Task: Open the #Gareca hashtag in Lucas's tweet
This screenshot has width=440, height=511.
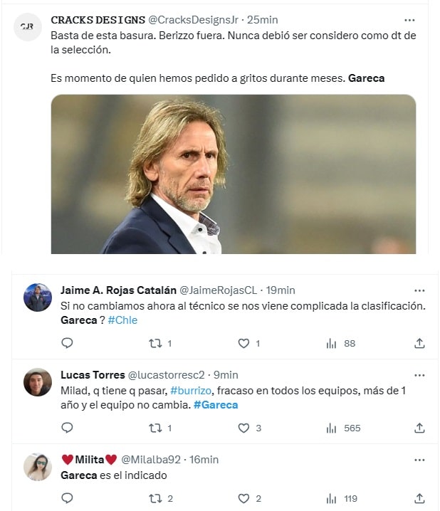Action: coord(216,405)
